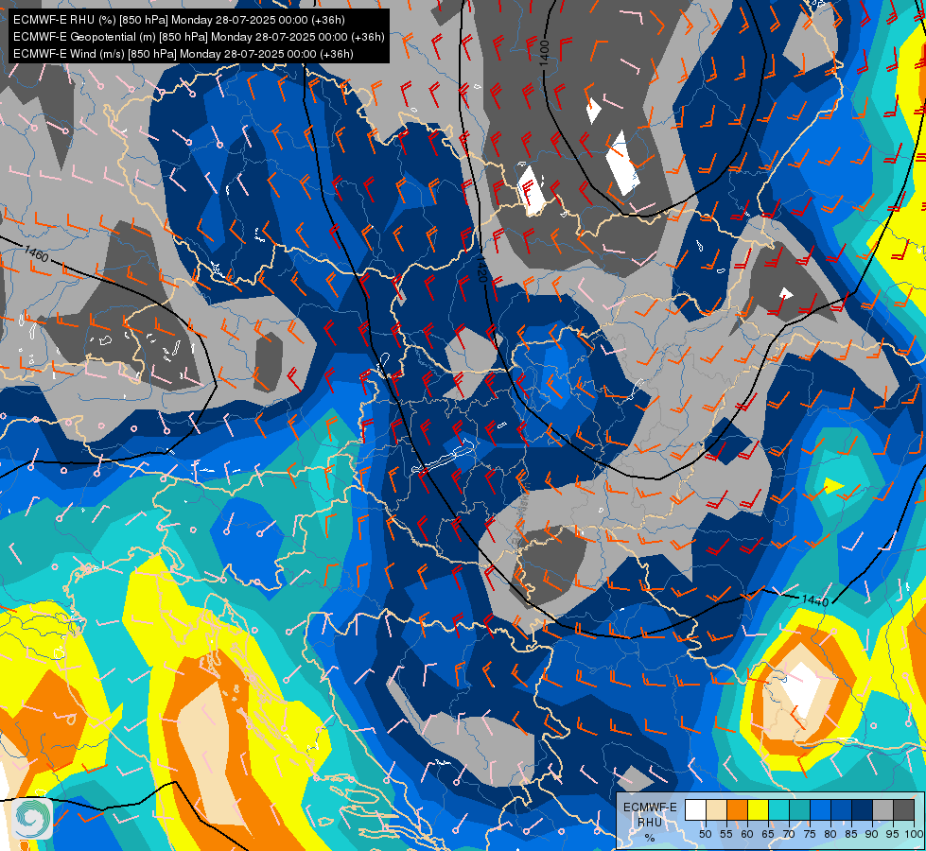Click the white legend swatch below 50%
The height and width of the screenshot is (851, 926).
(695, 809)
